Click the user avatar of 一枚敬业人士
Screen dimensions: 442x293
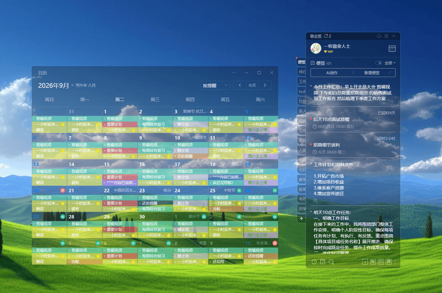(316, 48)
